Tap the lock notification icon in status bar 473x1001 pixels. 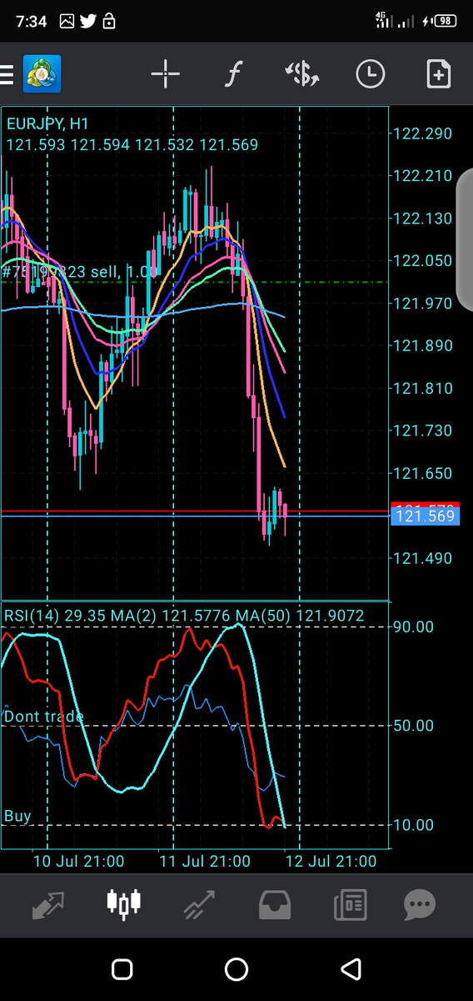point(109,22)
